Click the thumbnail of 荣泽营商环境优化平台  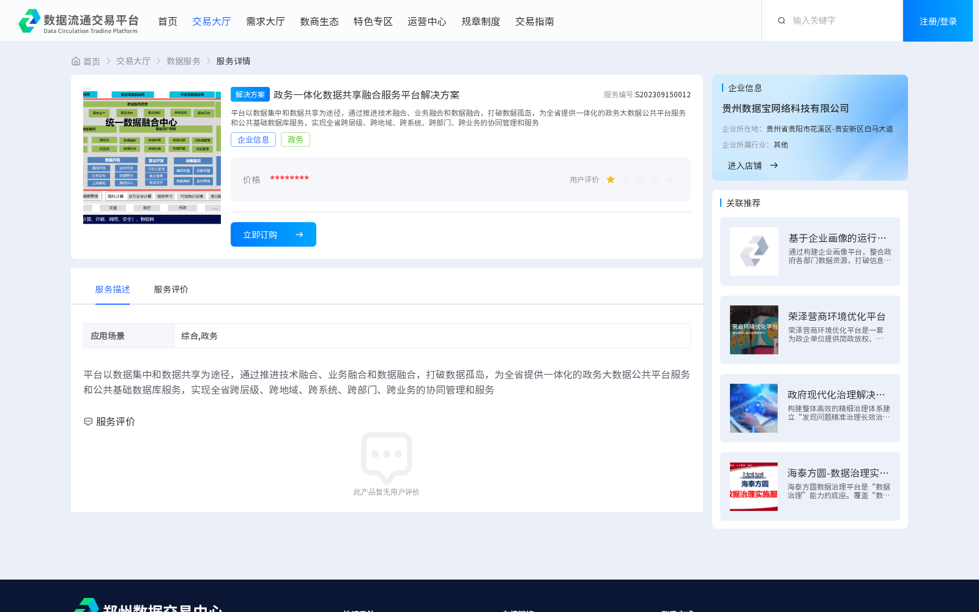754,330
